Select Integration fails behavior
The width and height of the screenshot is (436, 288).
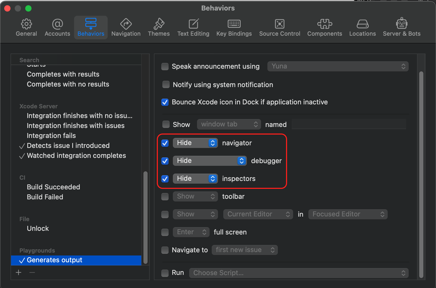(x=51, y=136)
